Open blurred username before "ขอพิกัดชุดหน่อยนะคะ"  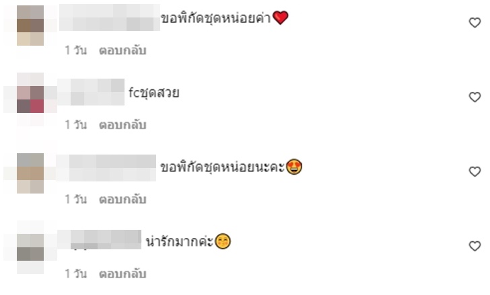click(106, 168)
